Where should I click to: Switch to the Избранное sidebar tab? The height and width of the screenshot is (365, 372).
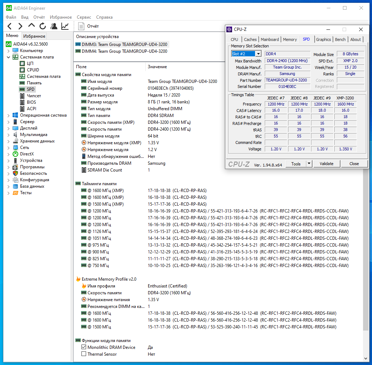coord(34,36)
